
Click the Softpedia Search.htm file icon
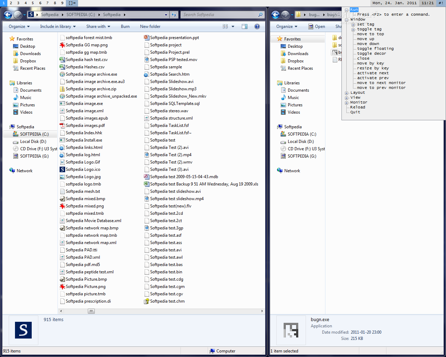coord(147,74)
